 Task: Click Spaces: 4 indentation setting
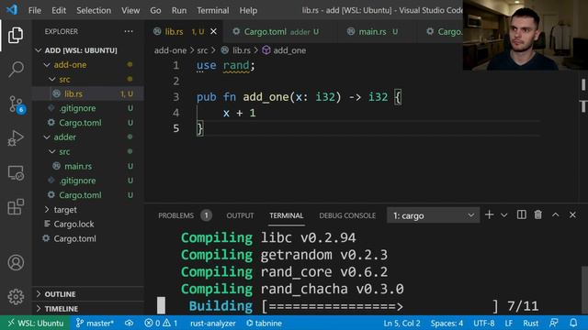click(447, 323)
